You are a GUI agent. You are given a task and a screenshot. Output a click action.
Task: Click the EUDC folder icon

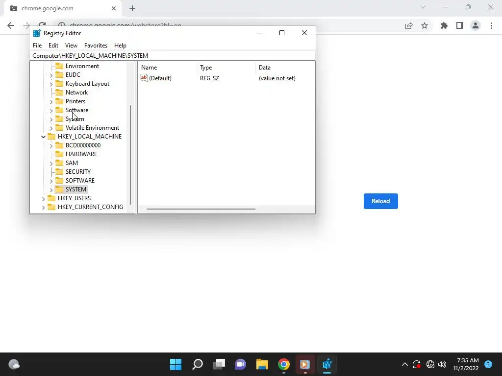click(59, 74)
